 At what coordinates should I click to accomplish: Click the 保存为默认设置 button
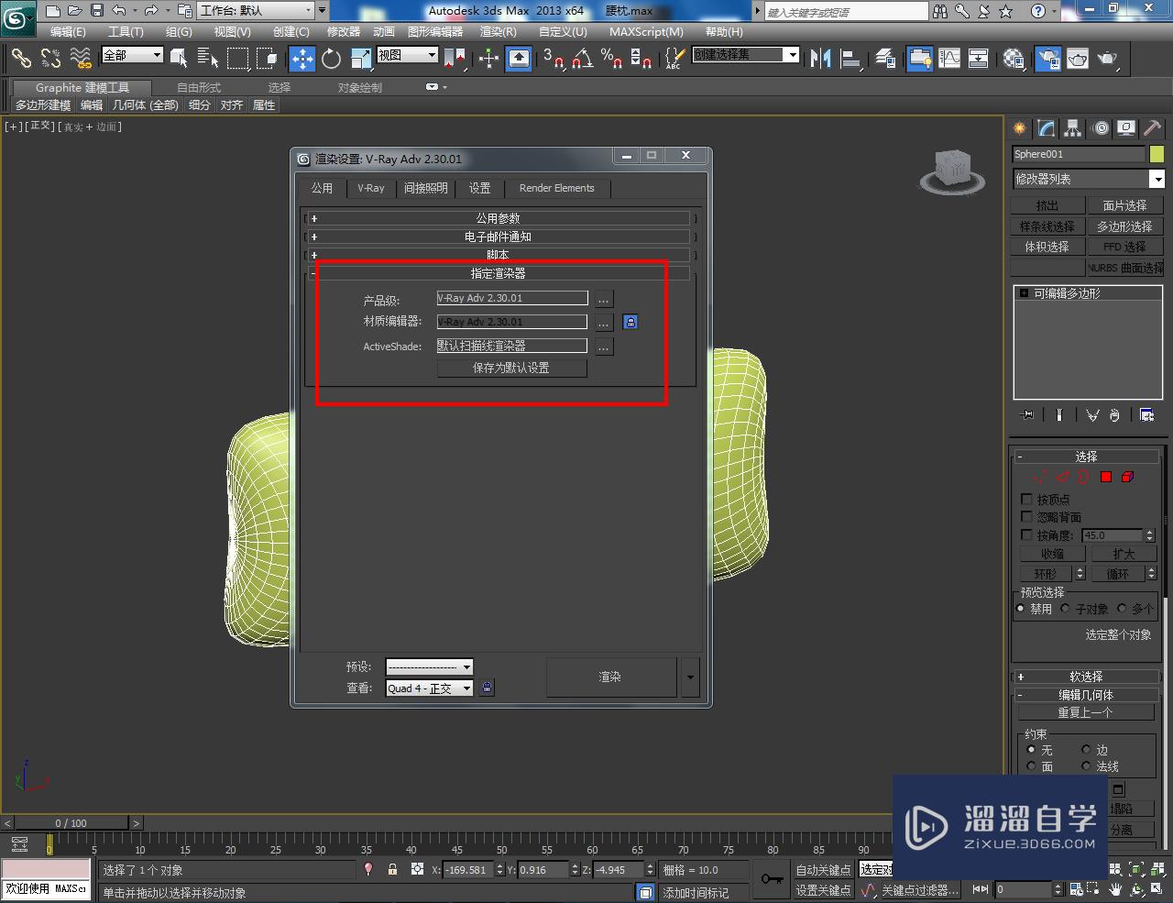pyautogui.click(x=511, y=368)
